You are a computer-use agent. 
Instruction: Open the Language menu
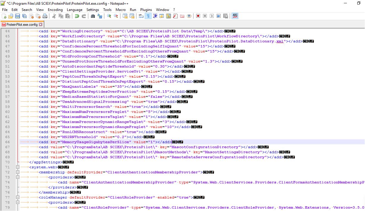(x=75, y=10)
